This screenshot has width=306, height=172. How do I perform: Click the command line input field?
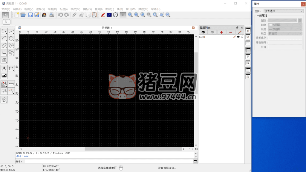(108, 161)
